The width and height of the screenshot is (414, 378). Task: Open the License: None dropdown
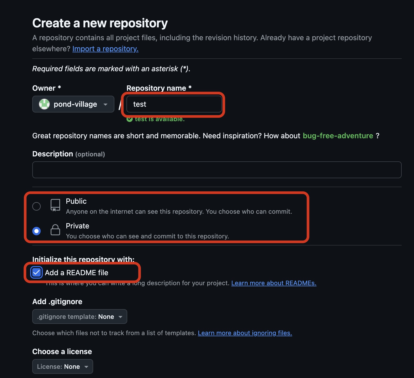click(x=62, y=366)
